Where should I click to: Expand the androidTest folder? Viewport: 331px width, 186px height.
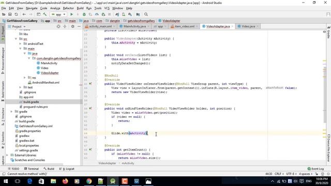point(20,43)
